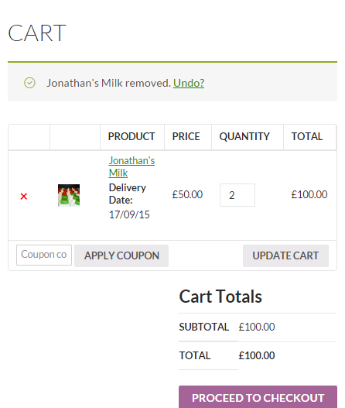The image size is (345, 408).
Task: Click the Subtotal £100.00 value
Action: click(257, 327)
